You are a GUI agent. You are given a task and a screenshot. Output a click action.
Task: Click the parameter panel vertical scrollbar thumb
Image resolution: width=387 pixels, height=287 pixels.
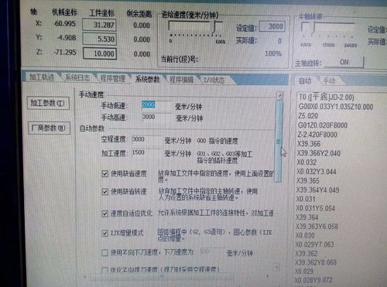coord(279,142)
